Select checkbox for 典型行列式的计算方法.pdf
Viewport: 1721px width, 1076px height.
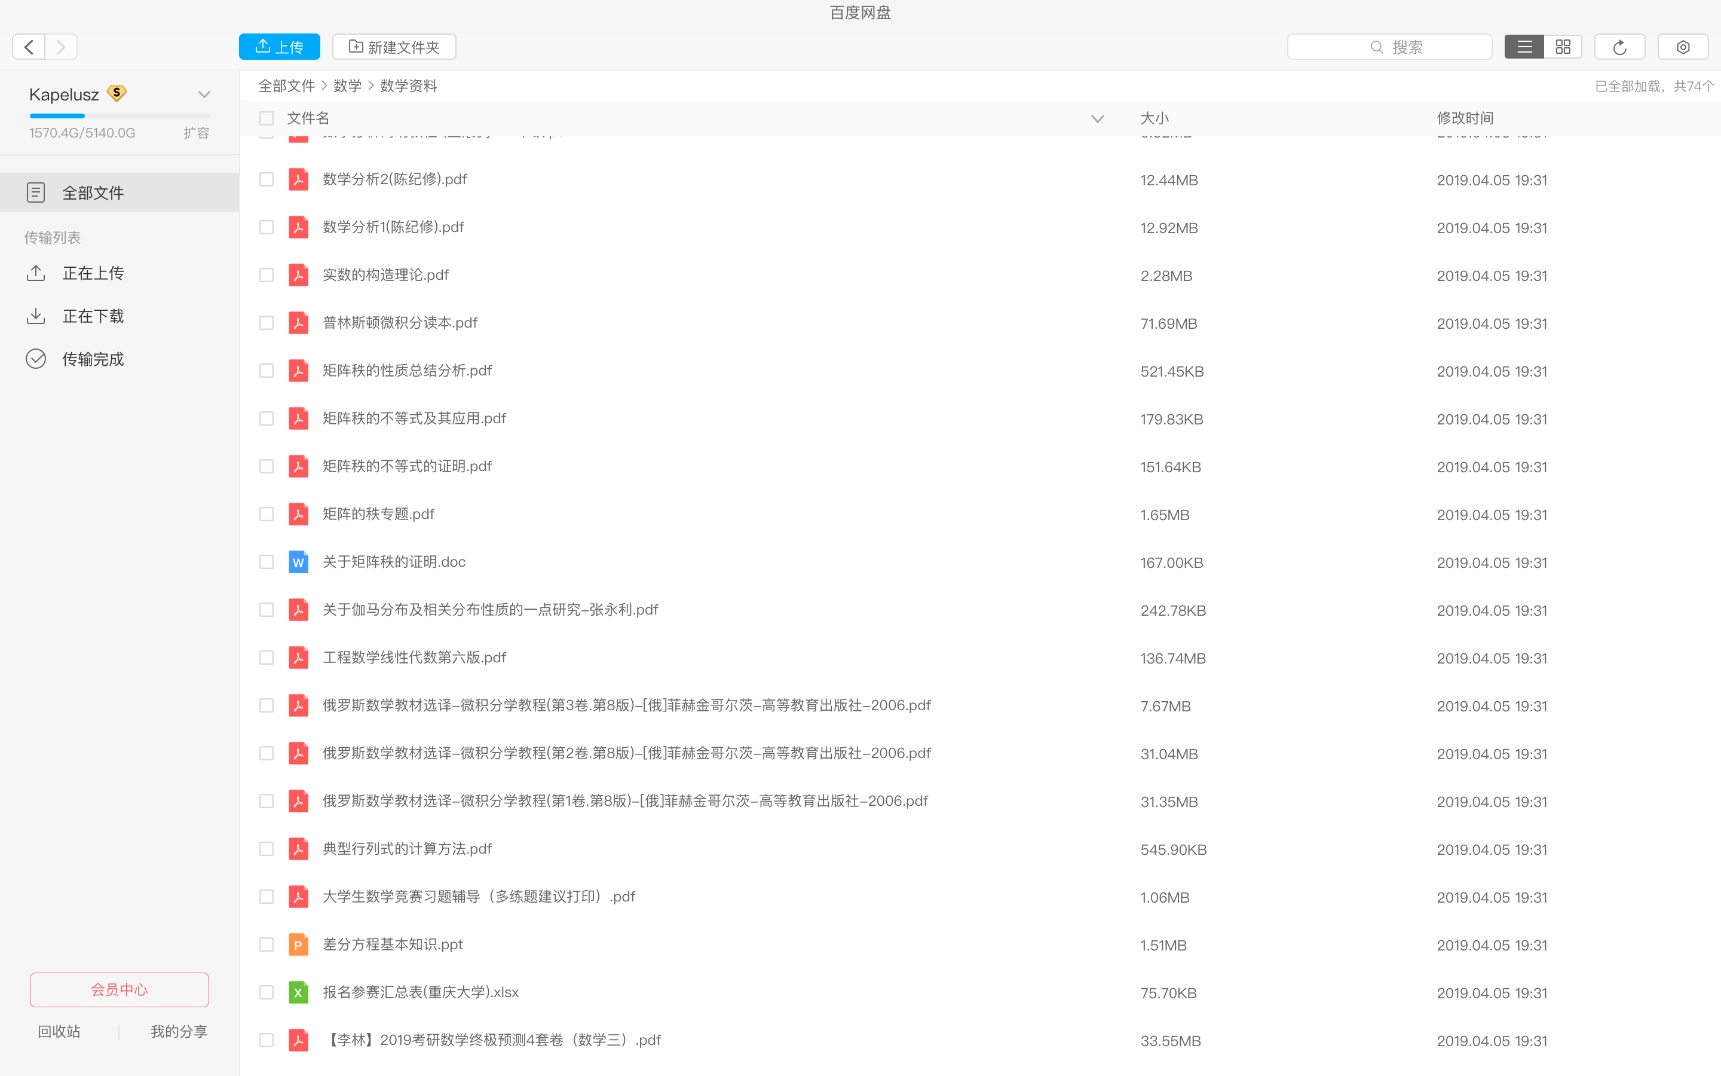coord(267,849)
